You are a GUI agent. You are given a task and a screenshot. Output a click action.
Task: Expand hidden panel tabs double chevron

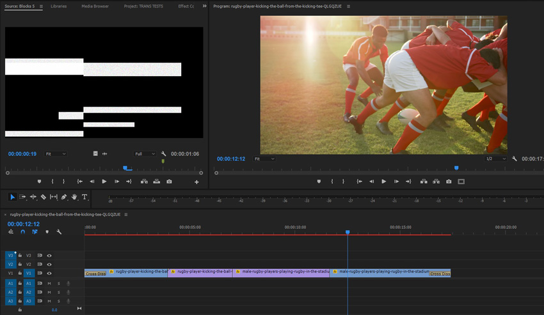204,6
